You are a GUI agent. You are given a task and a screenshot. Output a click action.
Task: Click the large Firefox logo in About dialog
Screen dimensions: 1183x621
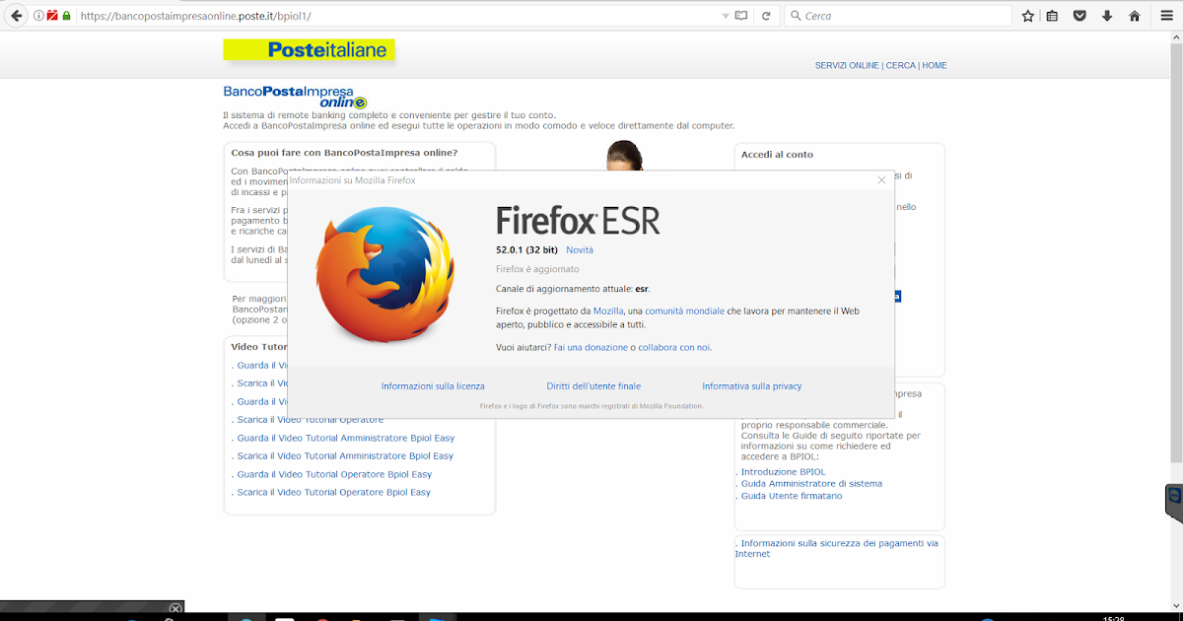[x=385, y=275]
